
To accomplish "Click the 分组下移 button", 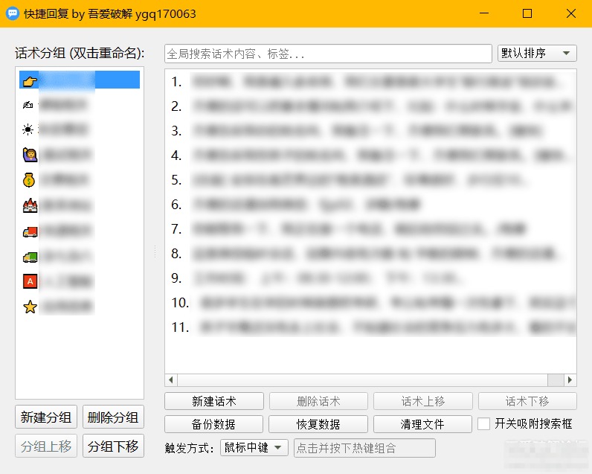I will pyautogui.click(x=113, y=446).
